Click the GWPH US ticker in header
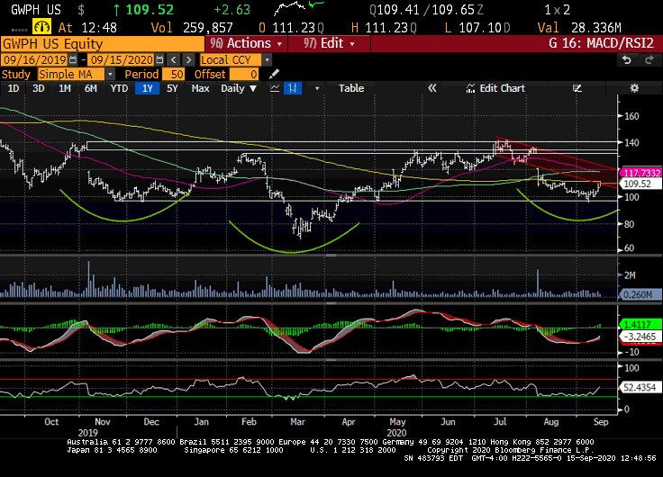The image size is (663, 477). point(35,10)
